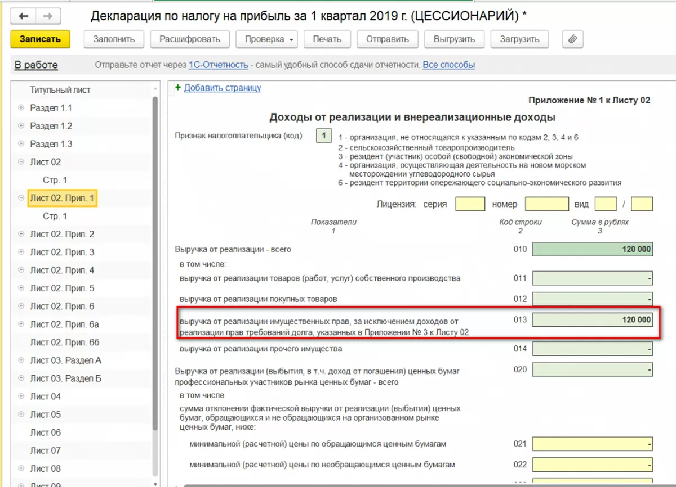Image resolution: width=676 pixels, height=487 pixels.
Task: Select Титульный лист in the tree
Action: 60,90
